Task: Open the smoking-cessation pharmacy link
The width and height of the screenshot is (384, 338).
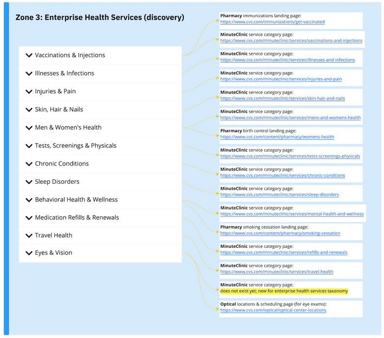Action: click(280, 233)
